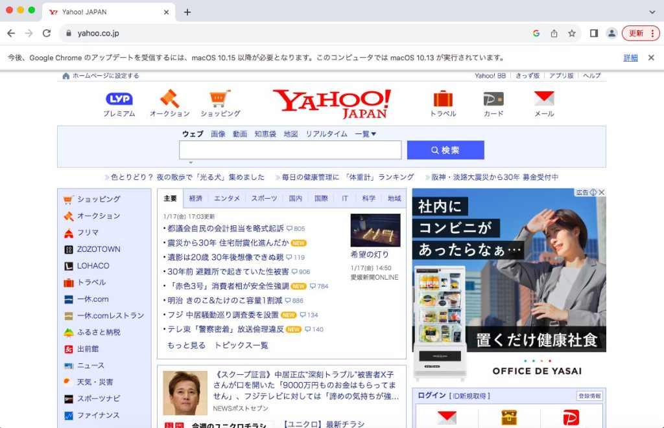Open the Mail envelope icon in header
Screen dimensions: 664x428
click(544, 98)
